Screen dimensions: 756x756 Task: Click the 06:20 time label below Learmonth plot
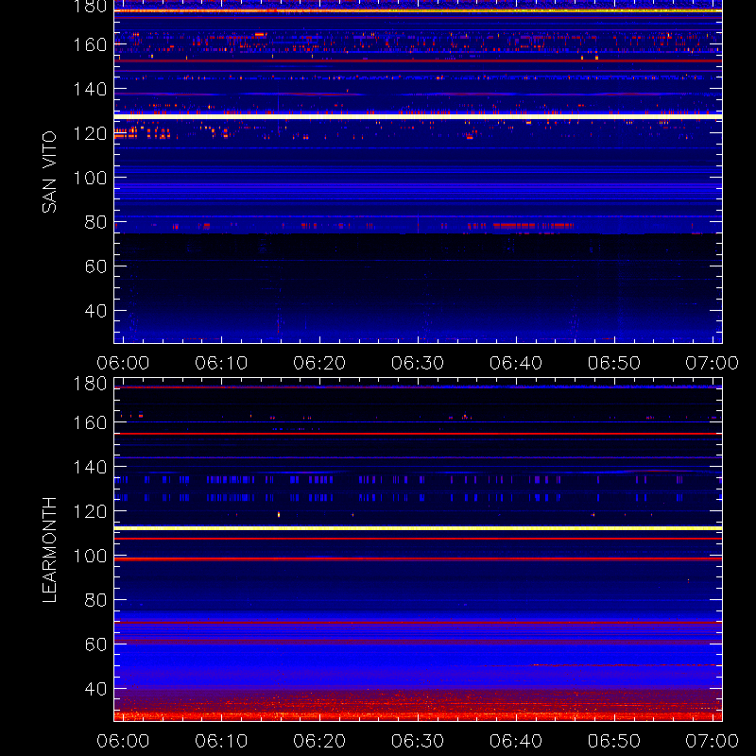[319, 741]
